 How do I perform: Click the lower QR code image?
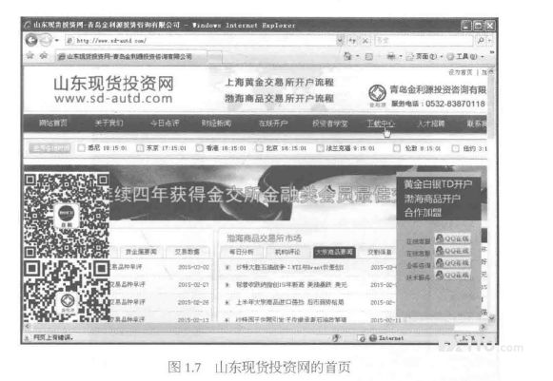click(x=67, y=291)
